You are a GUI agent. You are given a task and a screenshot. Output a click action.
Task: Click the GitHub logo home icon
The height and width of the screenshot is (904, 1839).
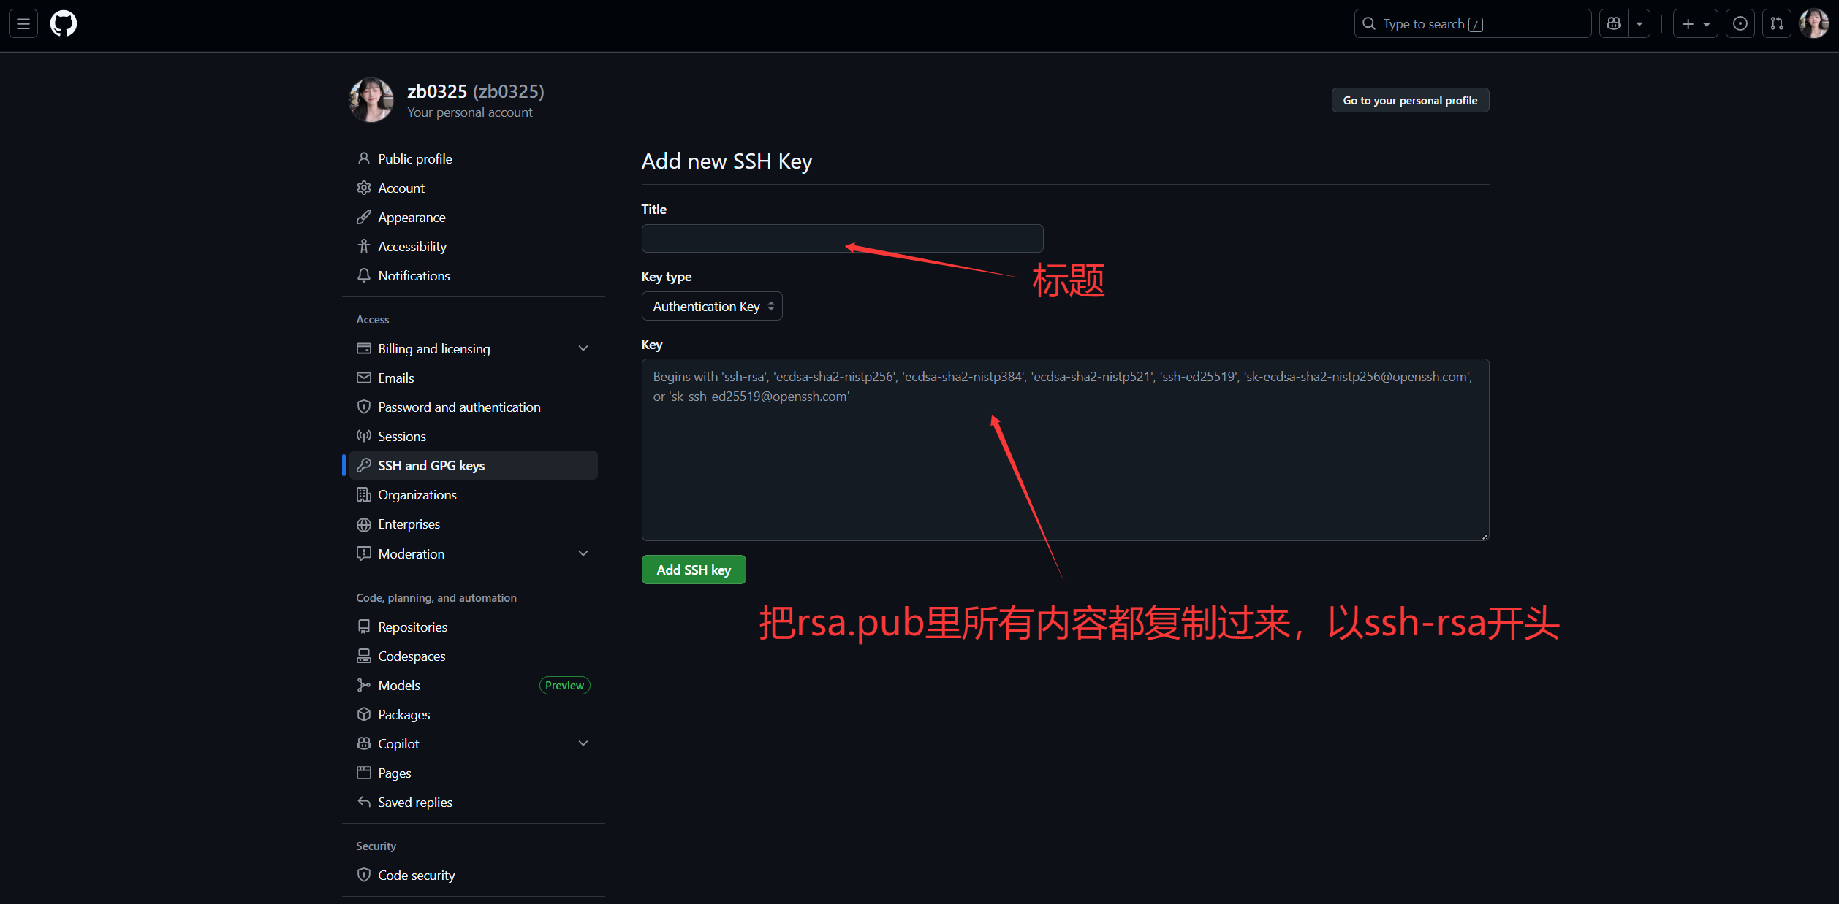(x=64, y=24)
